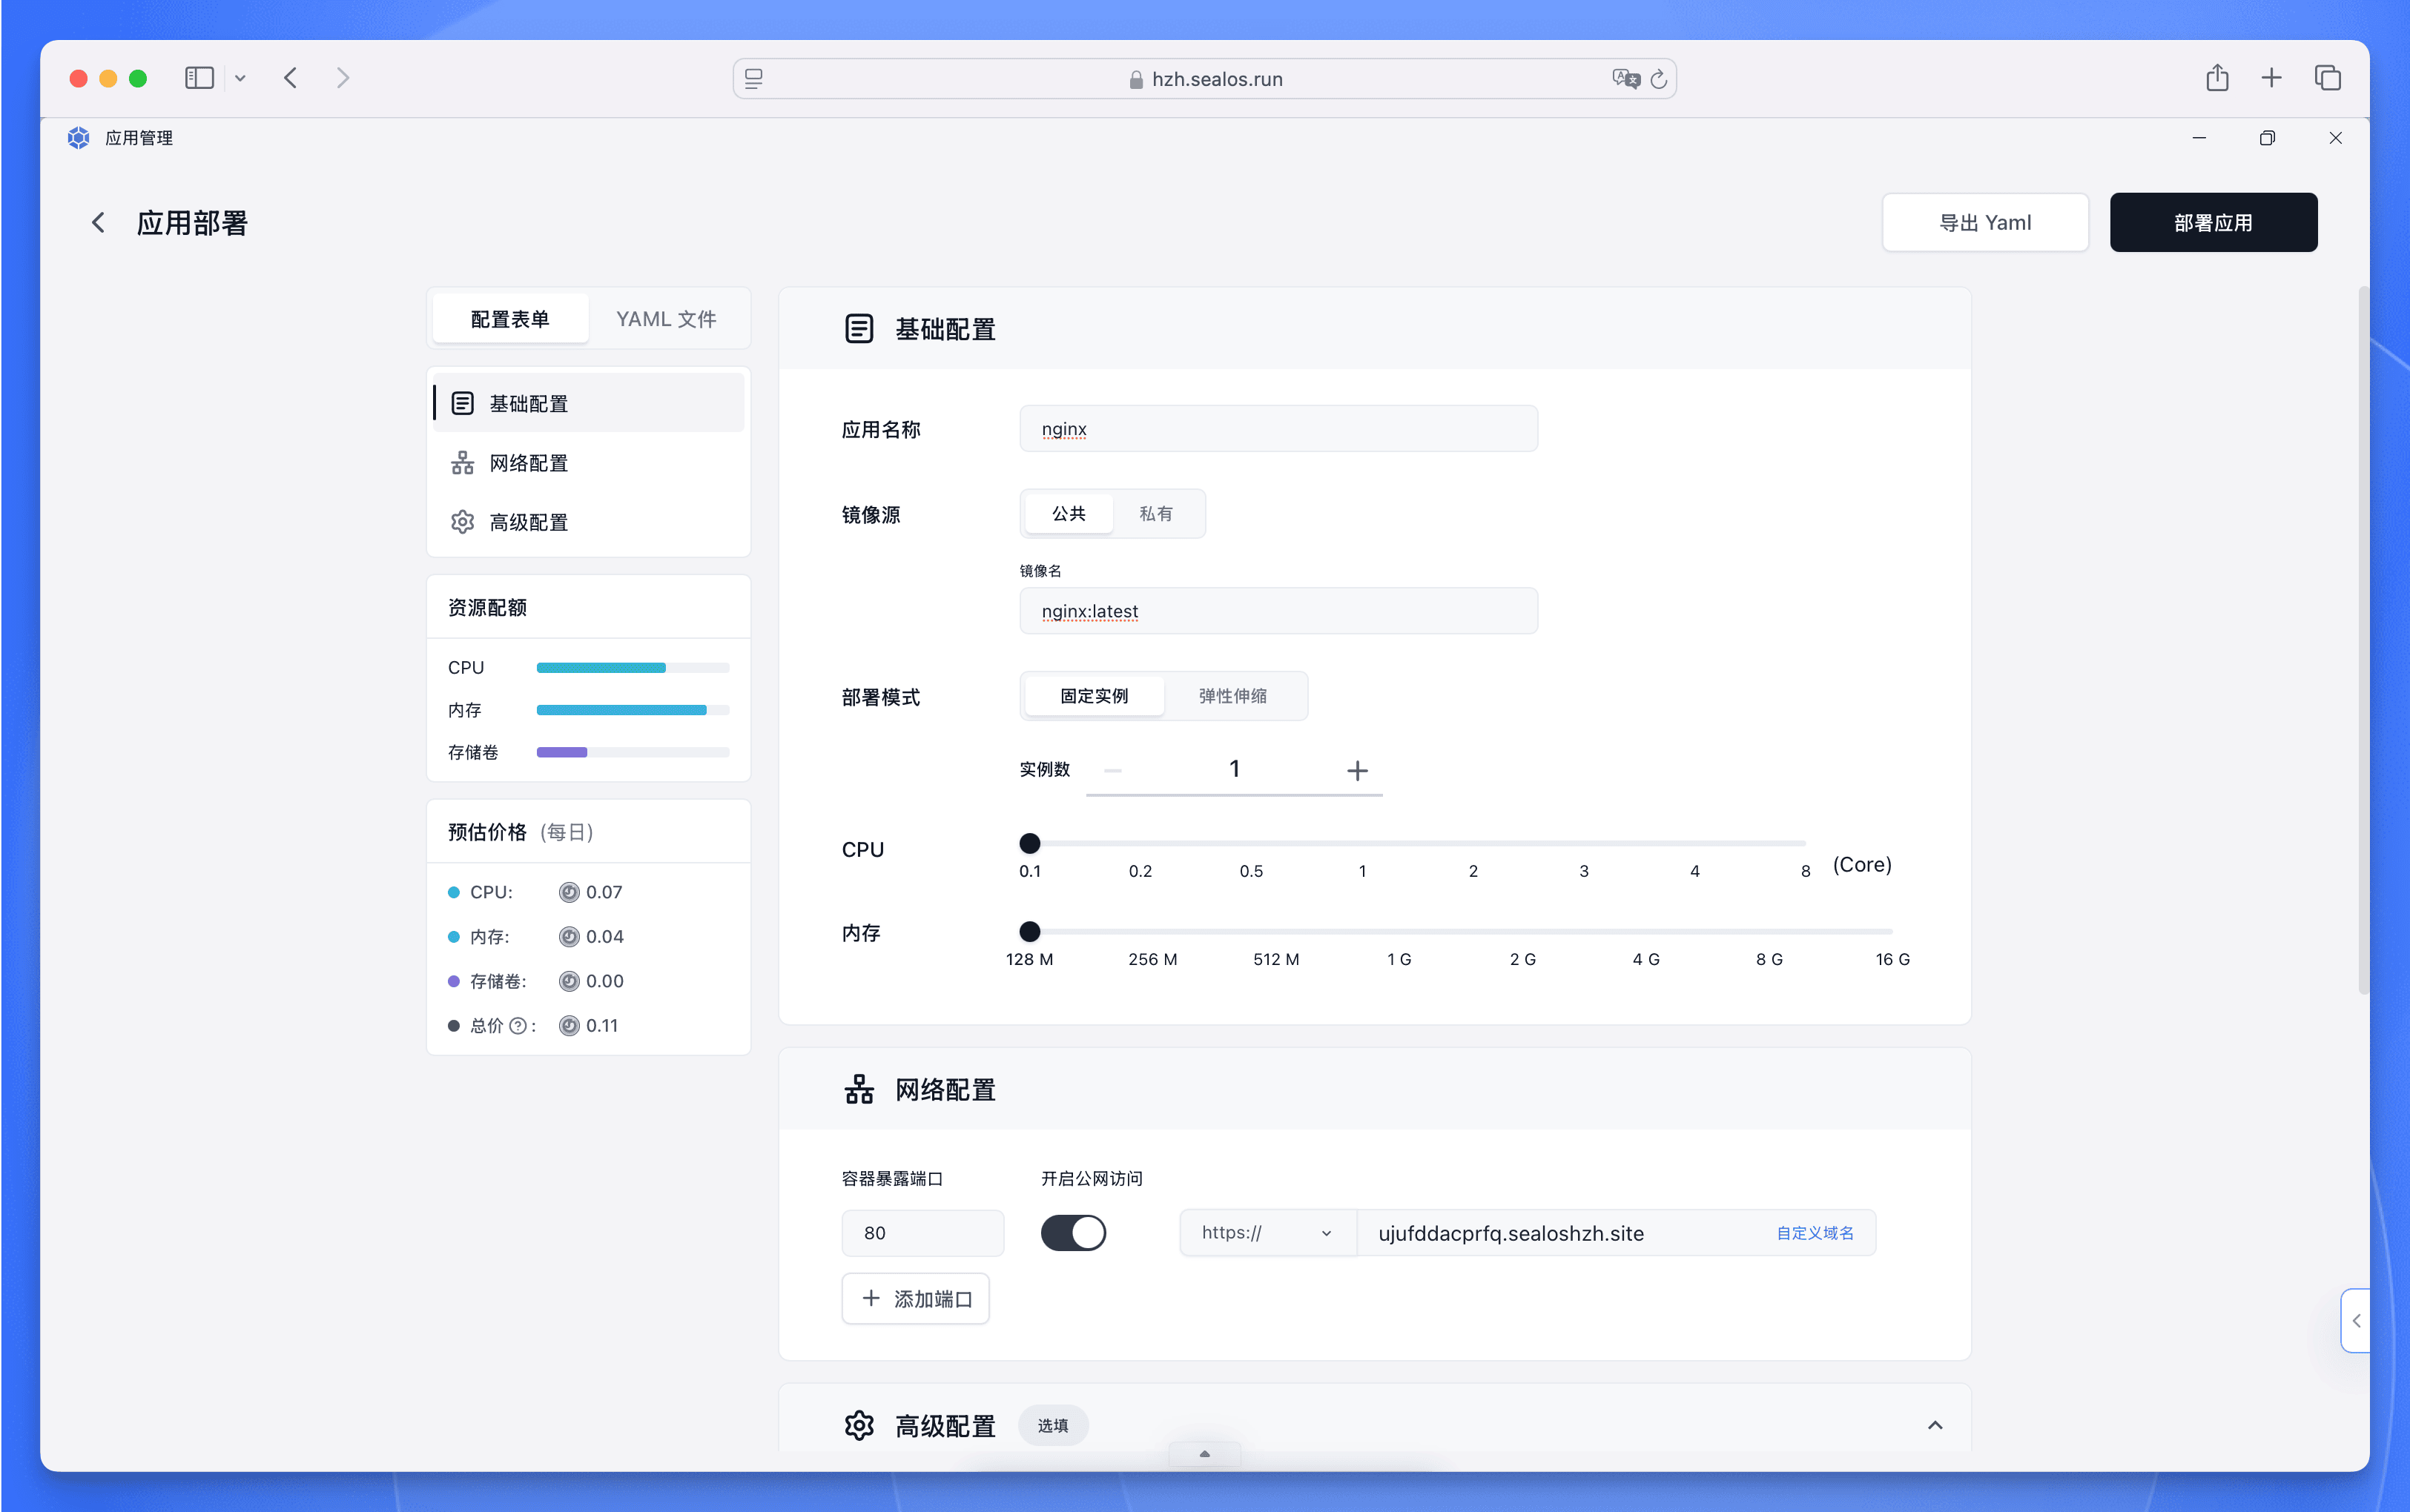
Task: Click the address bar showing hzh.sealos.run
Action: pos(1204,79)
